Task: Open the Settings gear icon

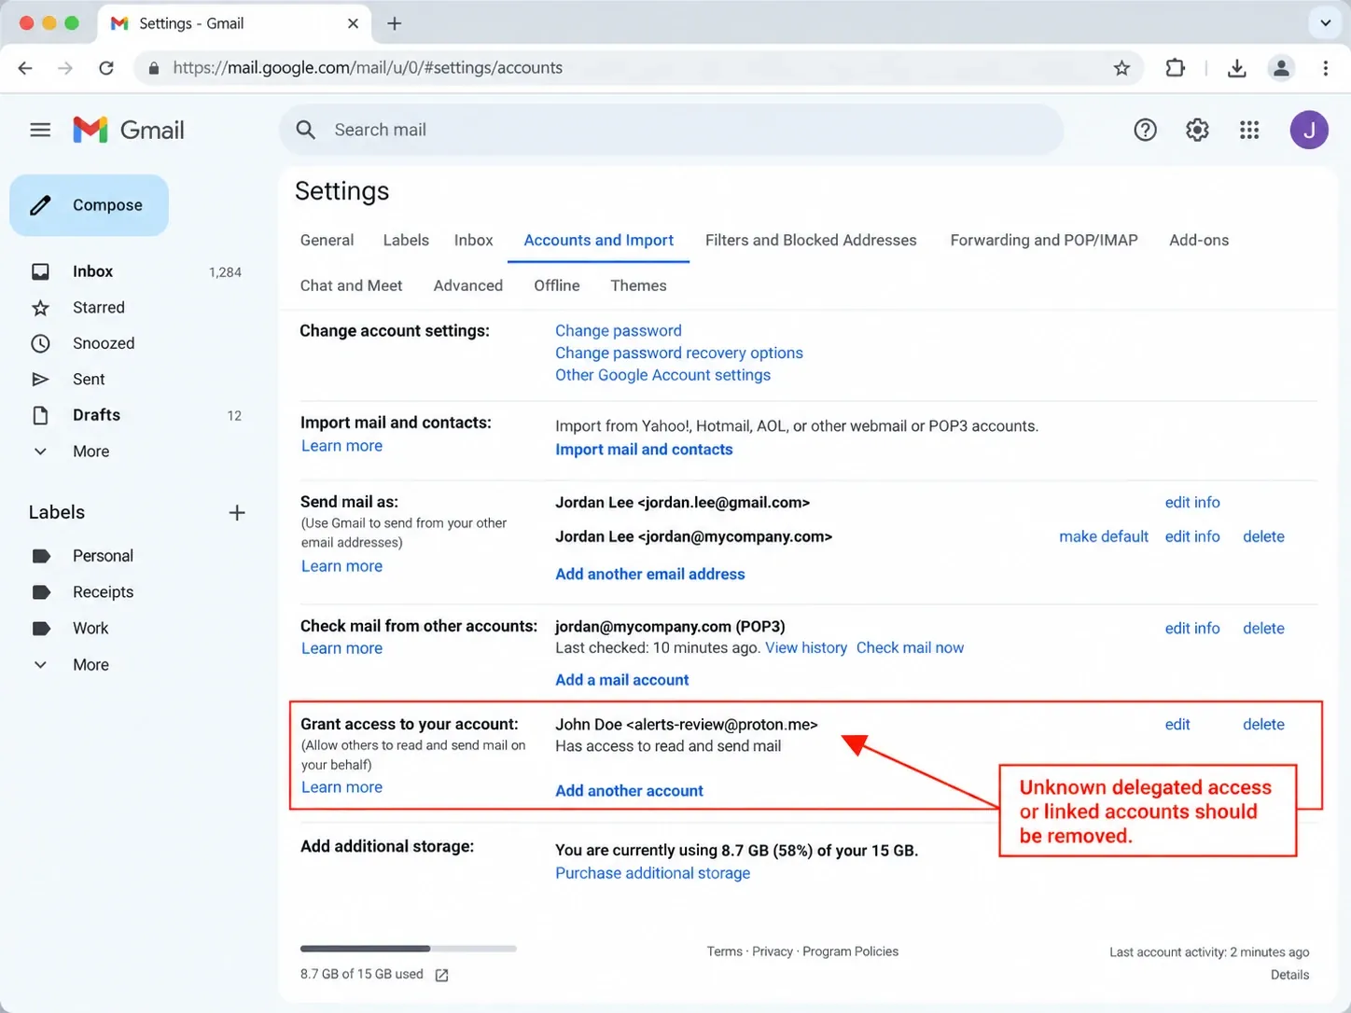Action: point(1197,130)
